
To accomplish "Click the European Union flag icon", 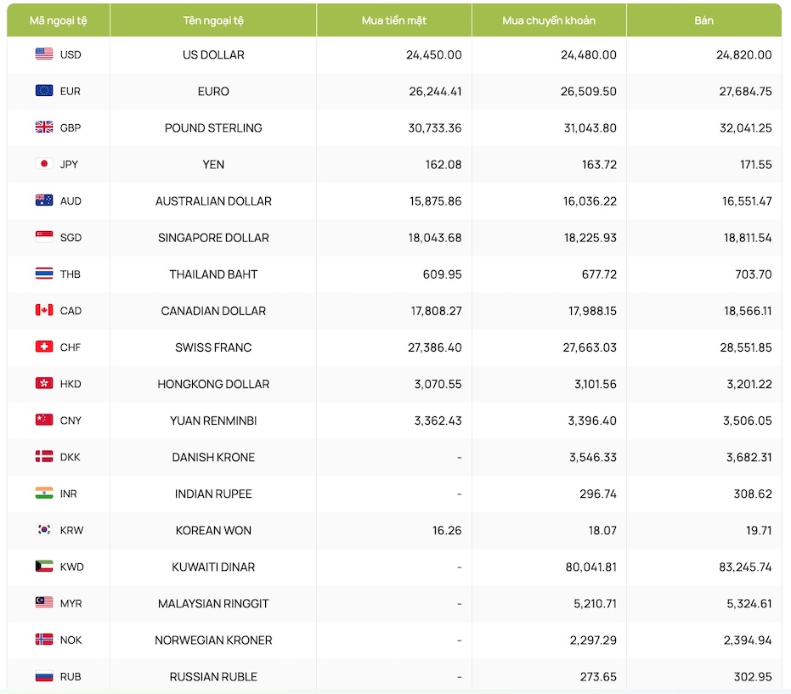I will coord(44,91).
